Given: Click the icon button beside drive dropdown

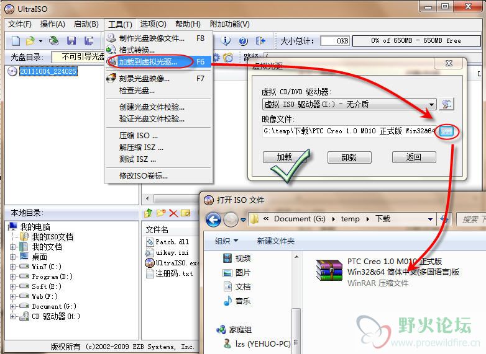Looking at the screenshot, I should [x=447, y=104].
